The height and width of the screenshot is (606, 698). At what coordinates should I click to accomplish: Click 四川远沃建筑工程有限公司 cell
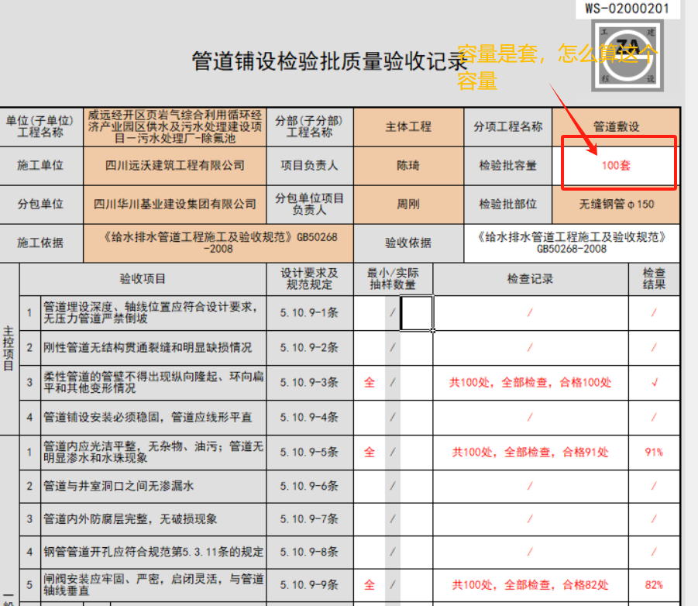174,166
